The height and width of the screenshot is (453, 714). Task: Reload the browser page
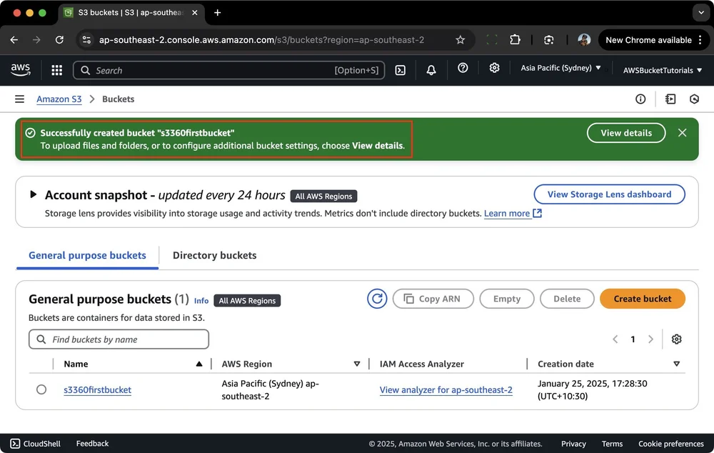(x=59, y=40)
